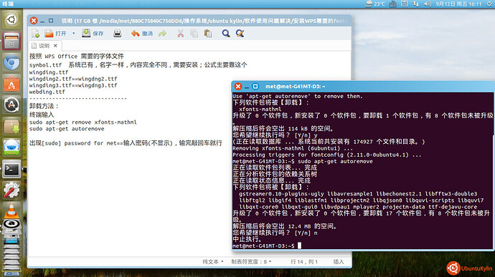Open search with the magnifier icon

(226, 34)
